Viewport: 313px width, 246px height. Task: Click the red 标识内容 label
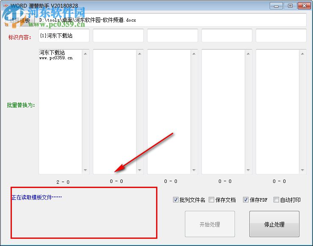click(x=20, y=37)
